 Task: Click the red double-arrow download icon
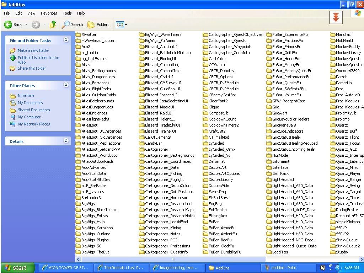click(336, 17)
